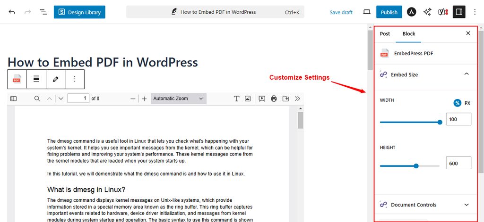
Task: Open the Design Library
Action: coord(79,12)
